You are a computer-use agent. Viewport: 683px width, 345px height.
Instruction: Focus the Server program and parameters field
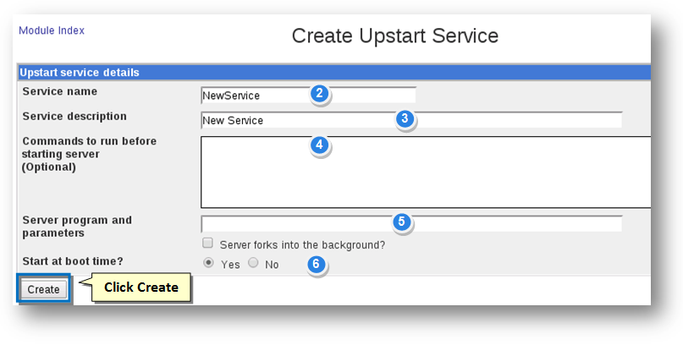(x=296, y=224)
